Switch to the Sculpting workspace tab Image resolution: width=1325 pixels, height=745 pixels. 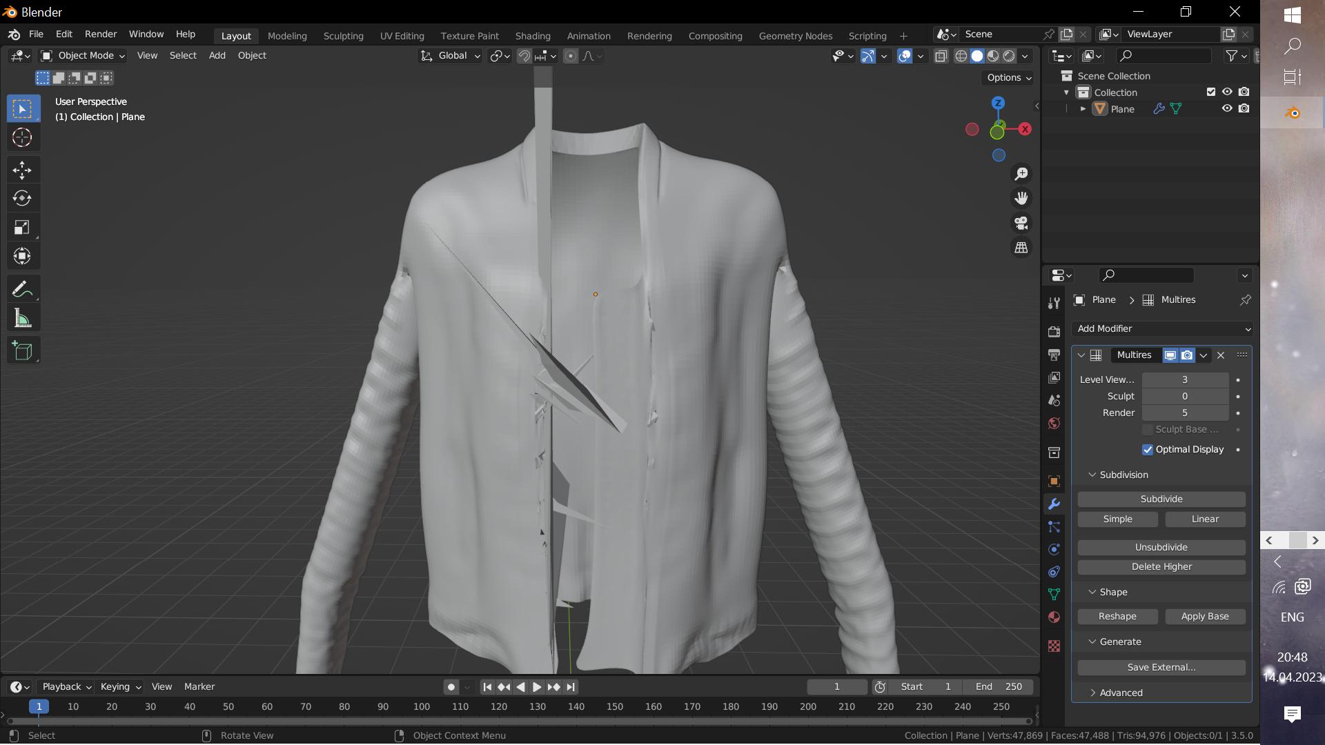pyautogui.click(x=343, y=36)
